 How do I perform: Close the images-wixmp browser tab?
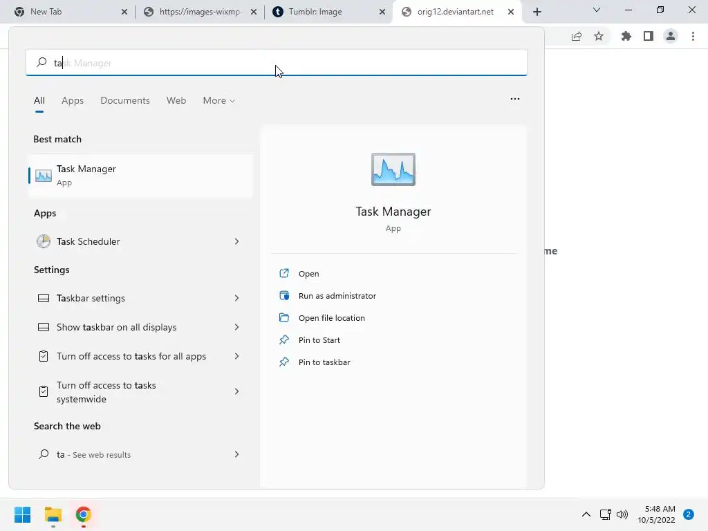coord(253,12)
